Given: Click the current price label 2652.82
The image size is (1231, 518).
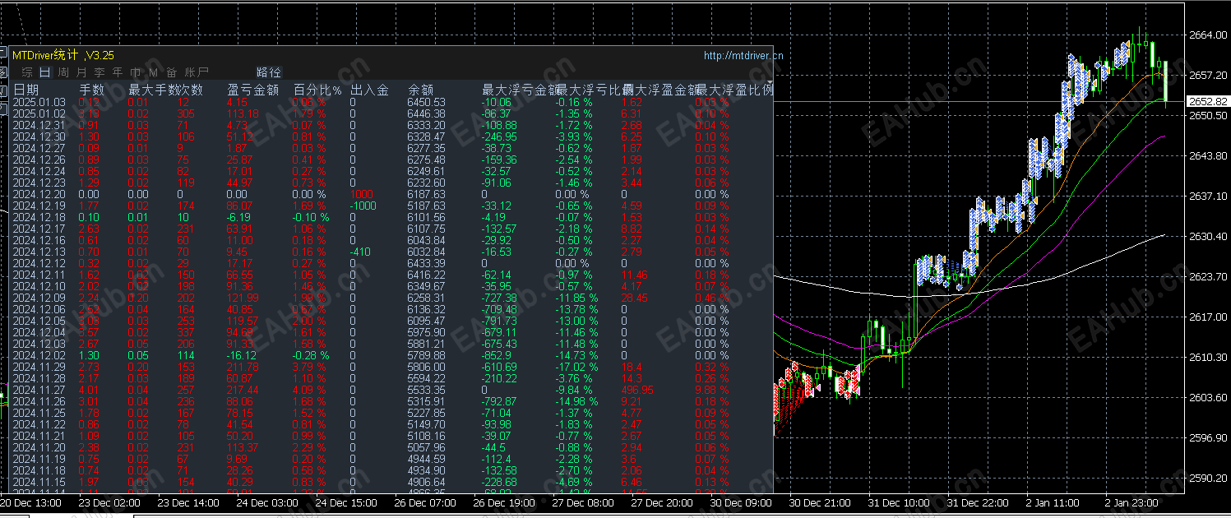Looking at the screenshot, I should click(1207, 101).
